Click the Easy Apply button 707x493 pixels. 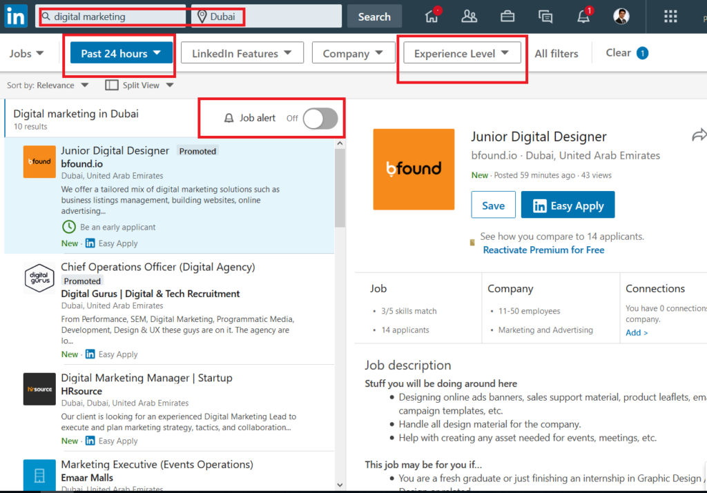(568, 205)
